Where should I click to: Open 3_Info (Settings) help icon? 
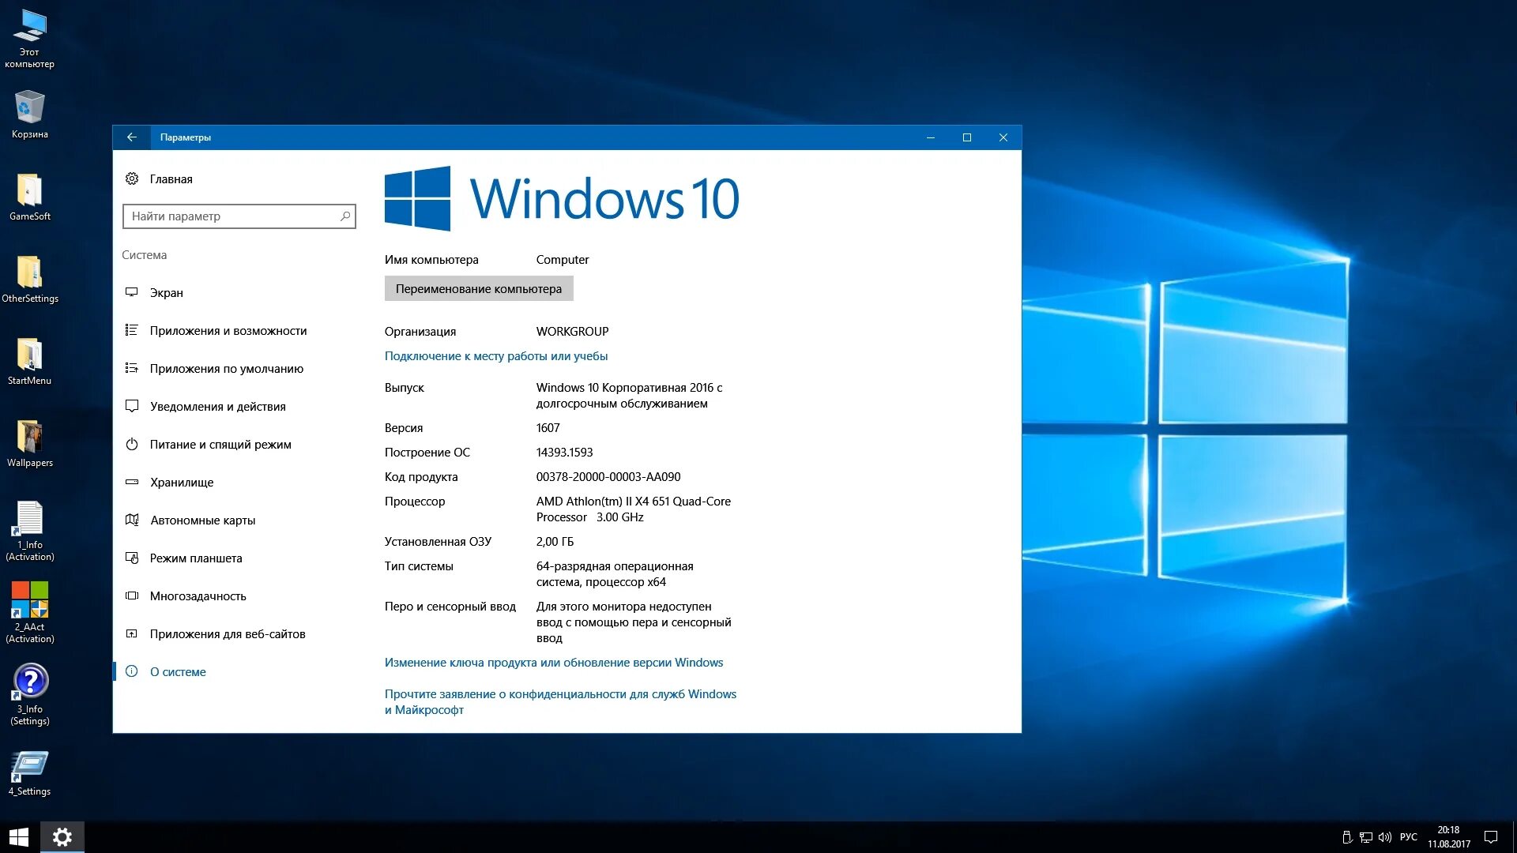point(30,682)
